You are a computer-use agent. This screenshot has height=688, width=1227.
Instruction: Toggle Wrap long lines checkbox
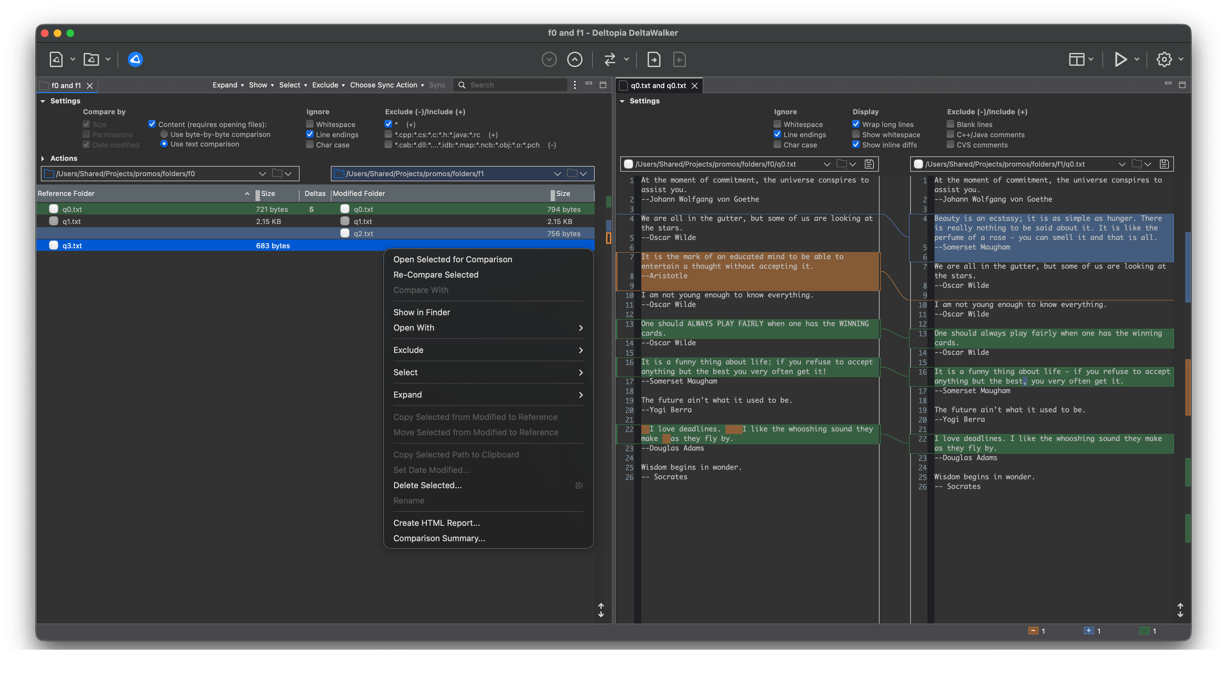pyautogui.click(x=856, y=124)
